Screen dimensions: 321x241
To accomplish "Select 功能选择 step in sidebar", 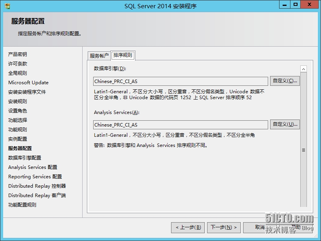I will pyautogui.click(x=18, y=120).
